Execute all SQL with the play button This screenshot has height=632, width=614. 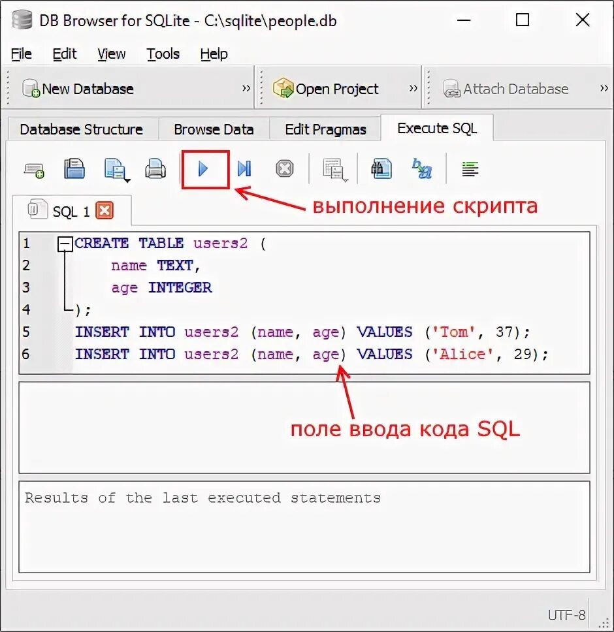204,168
